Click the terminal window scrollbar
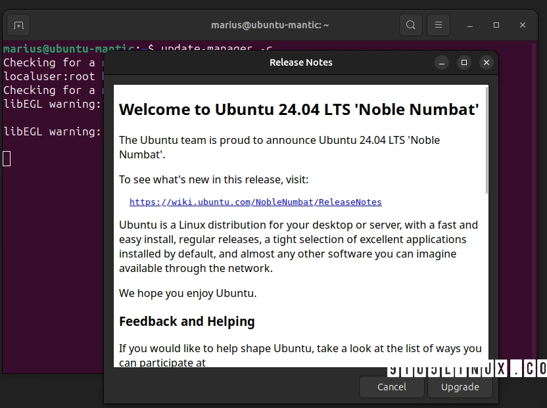This screenshot has height=408, width=547. tap(533, 206)
